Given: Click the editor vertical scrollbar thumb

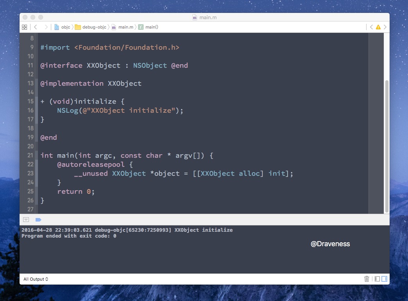Looking at the screenshot, I should tap(386, 146).
